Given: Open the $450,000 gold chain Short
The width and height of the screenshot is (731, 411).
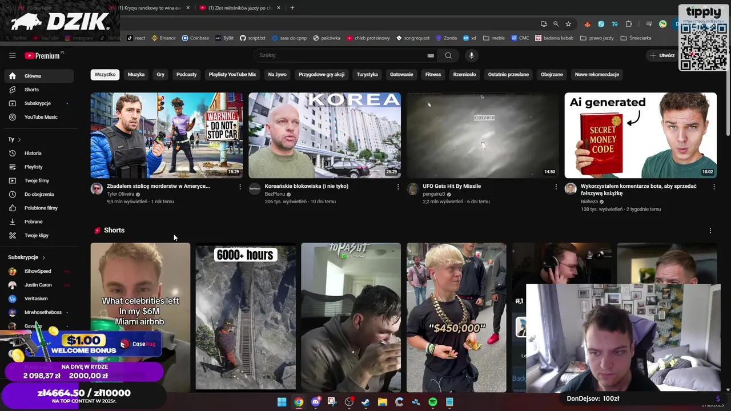Looking at the screenshot, I should point(456,317).
